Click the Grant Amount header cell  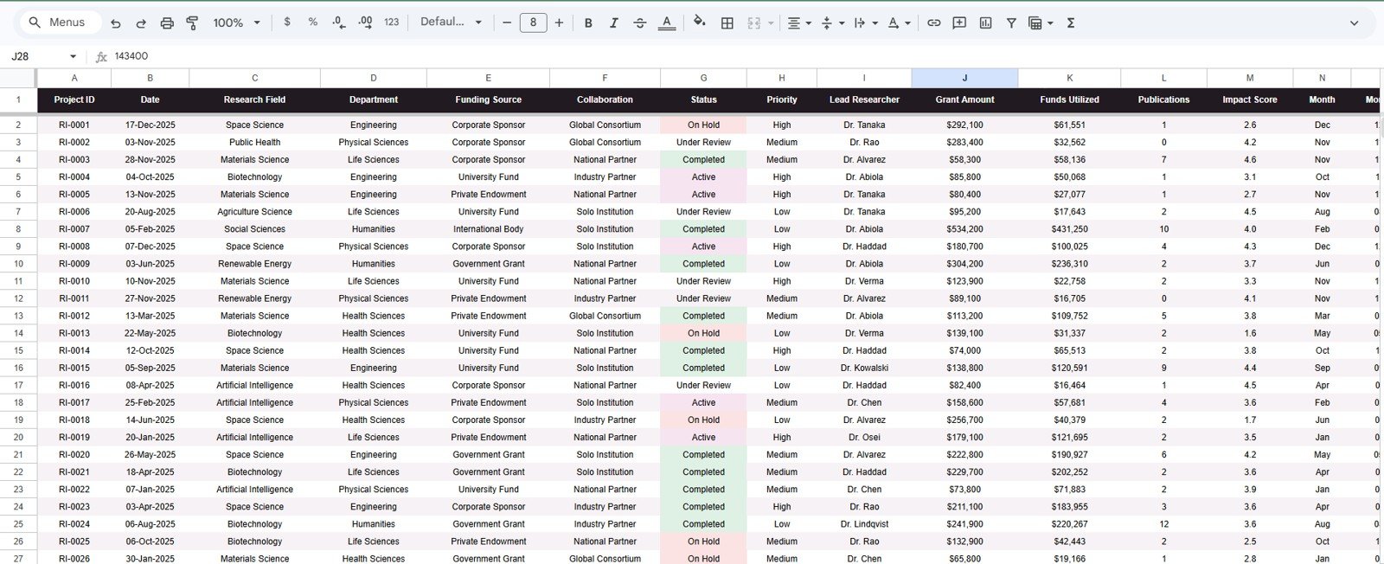[964, 99]
